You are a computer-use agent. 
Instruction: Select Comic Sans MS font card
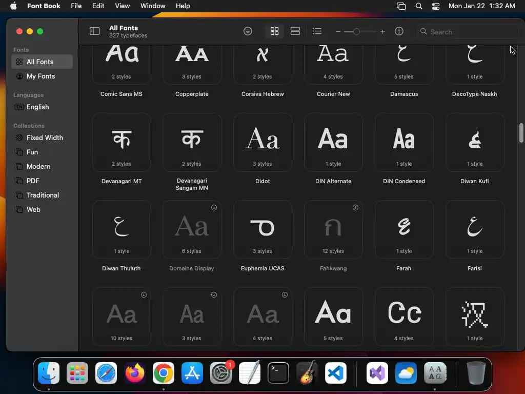tap(122, 65)
